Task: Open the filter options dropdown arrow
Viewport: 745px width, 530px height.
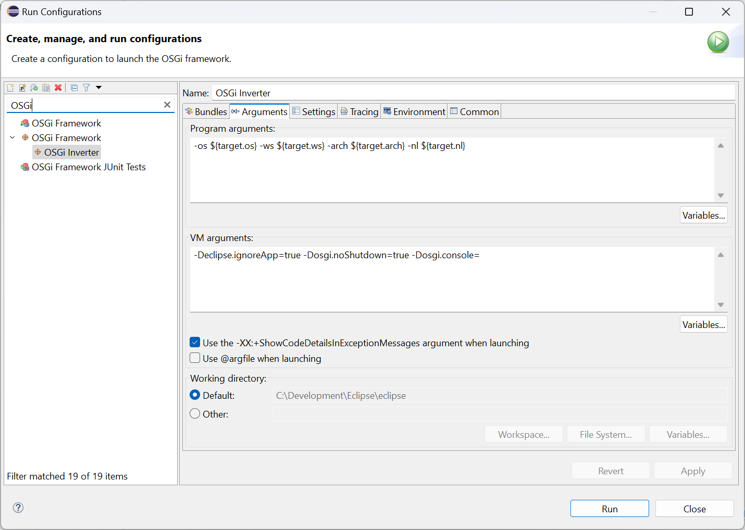Action: click(x=98, y=87)
